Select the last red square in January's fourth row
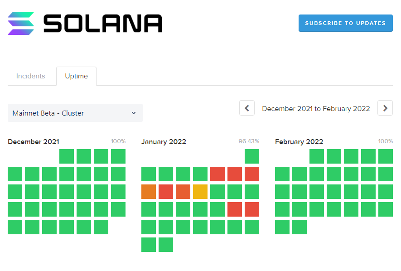This screenshot has width=401, height=271. click(x=252, y=209)
